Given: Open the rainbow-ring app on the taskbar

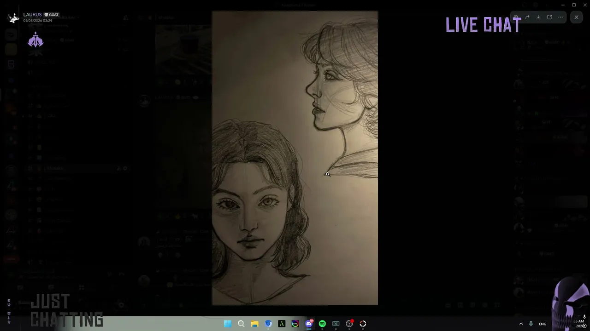Looking at the screenshot, I should click(x=295, y=324).
